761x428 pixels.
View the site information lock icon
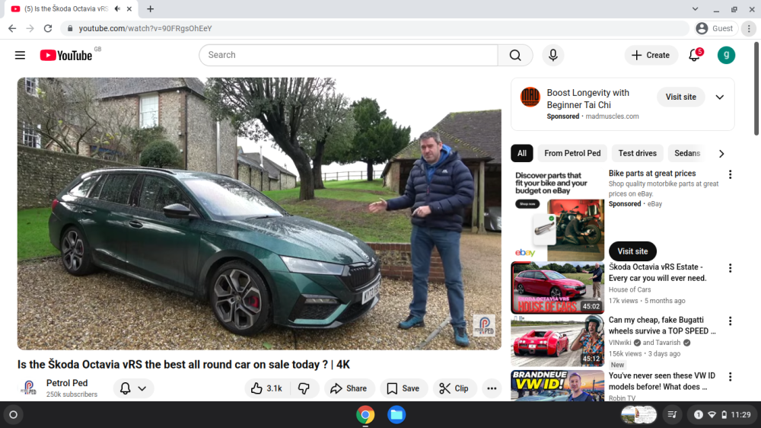pos(70,29)
